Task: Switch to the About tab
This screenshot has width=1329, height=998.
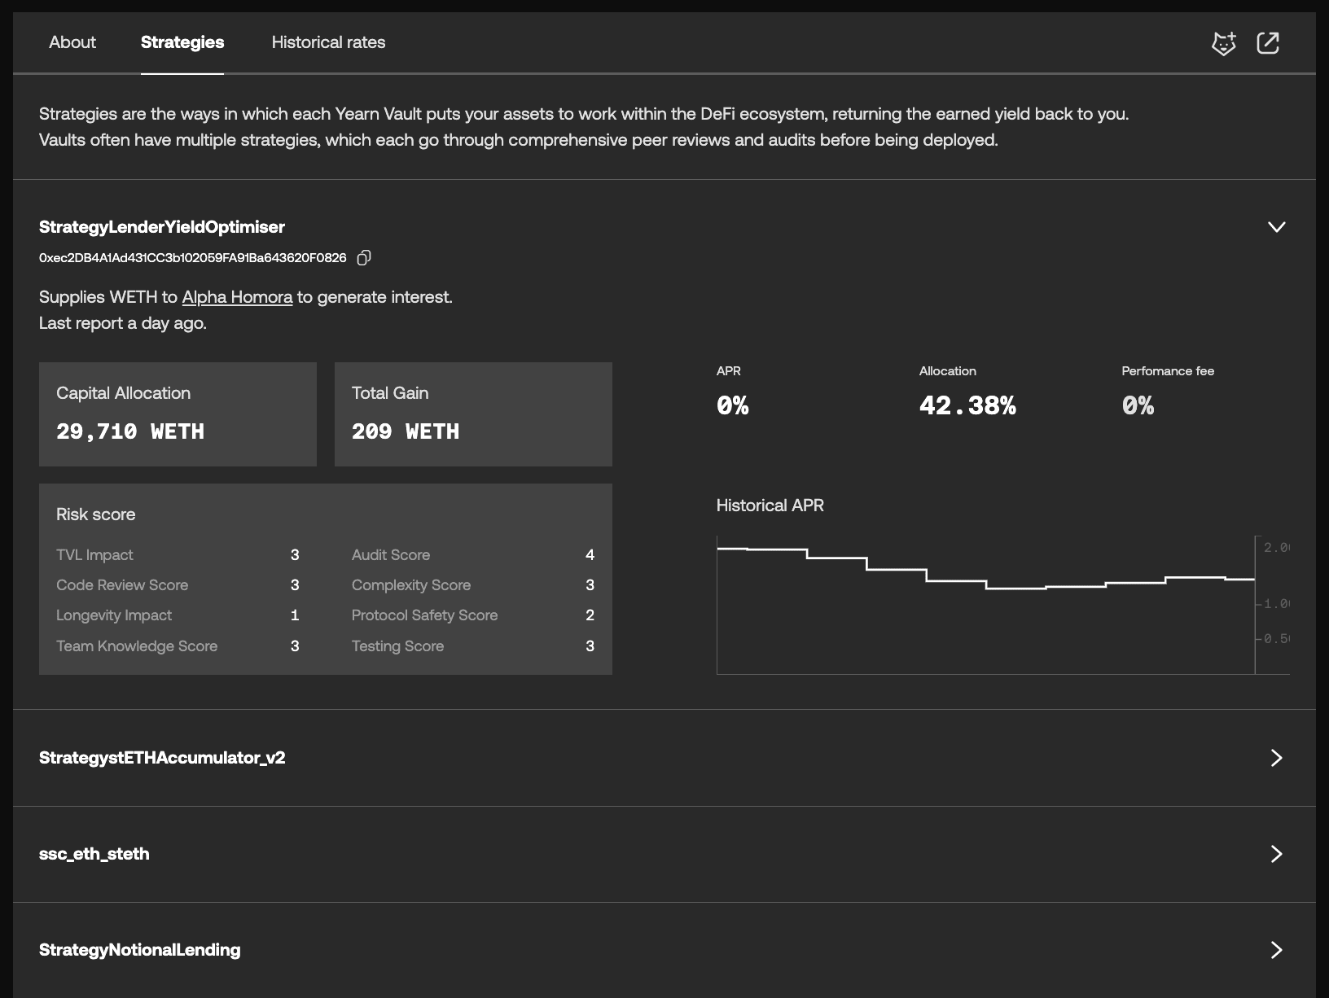Action: (x=72, y=42)
